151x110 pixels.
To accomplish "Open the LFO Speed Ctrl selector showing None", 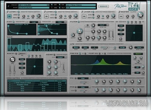I will [x=139, y=47].
